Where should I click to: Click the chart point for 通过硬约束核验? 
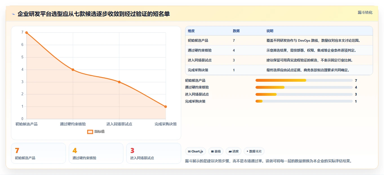coord(73,70)
